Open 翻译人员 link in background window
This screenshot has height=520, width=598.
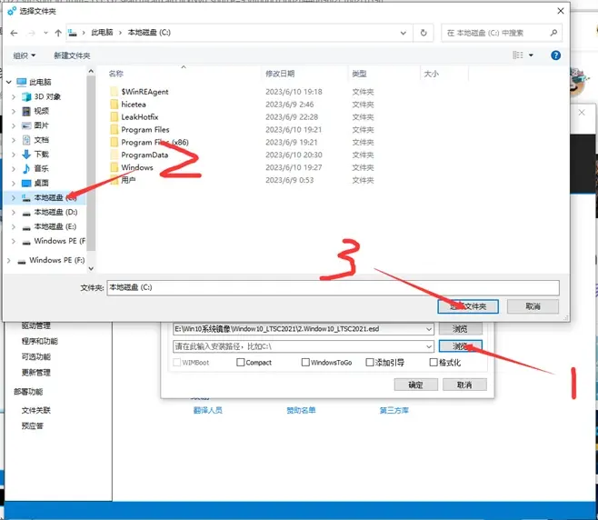[x=208, y=411]
